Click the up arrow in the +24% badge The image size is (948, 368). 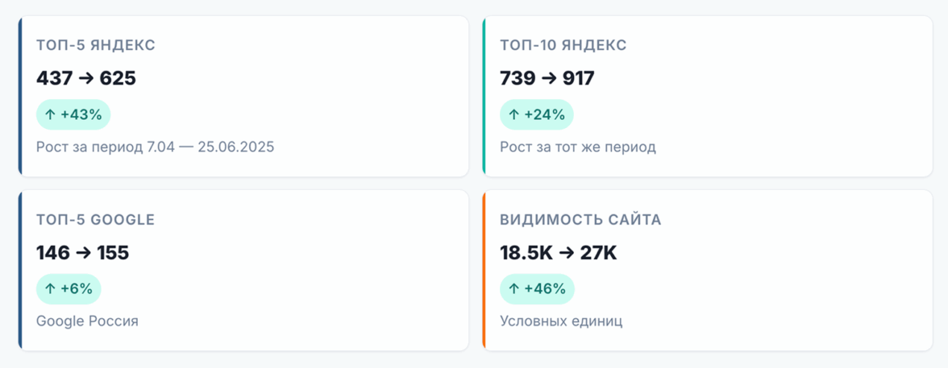513,115
